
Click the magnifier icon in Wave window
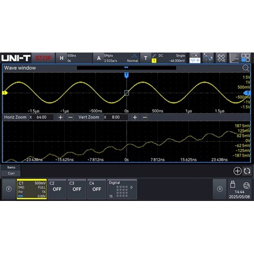[246, 68]
